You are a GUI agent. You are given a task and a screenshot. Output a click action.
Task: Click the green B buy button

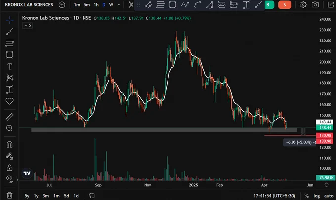[x=269, y=5]
